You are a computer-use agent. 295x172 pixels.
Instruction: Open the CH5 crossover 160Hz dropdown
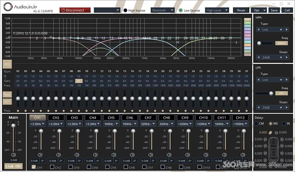[x=111, y=124]
